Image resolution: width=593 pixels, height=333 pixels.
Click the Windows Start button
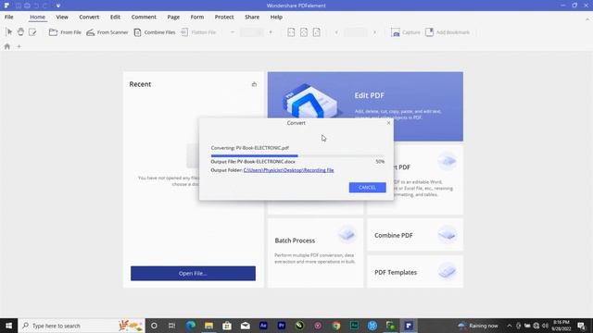click(8, 326)
